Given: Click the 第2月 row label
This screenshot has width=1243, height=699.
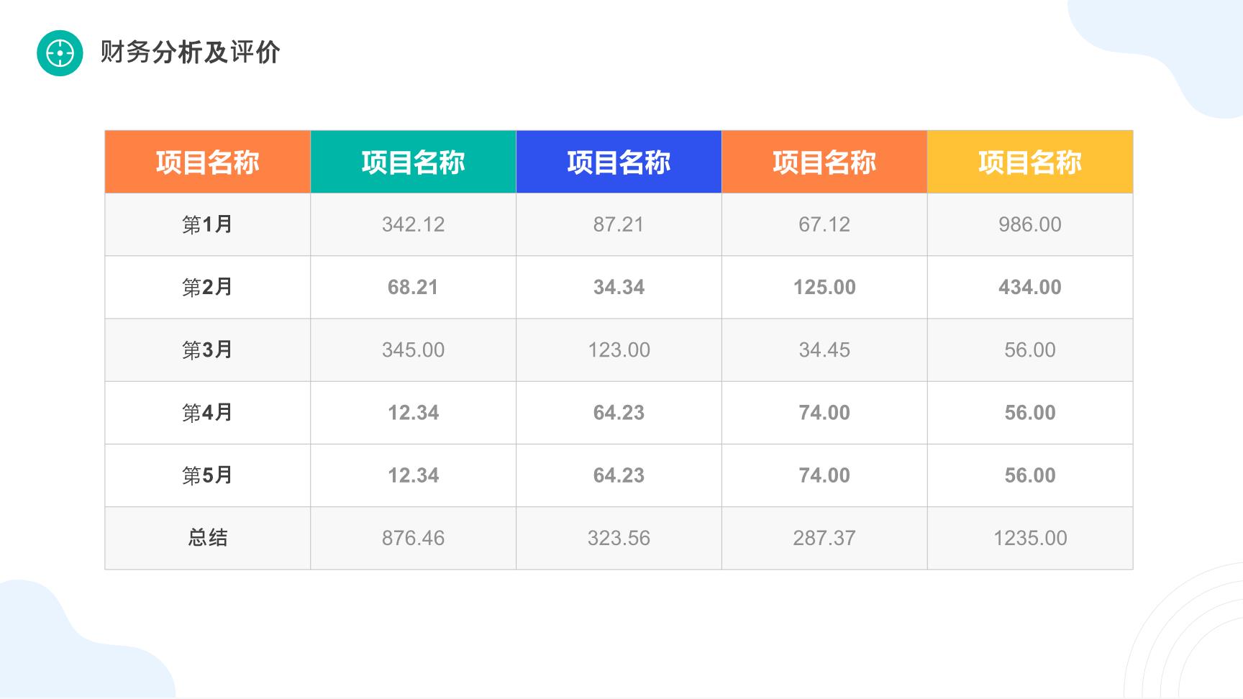Looking at the screenshot, I should [208, 287].
